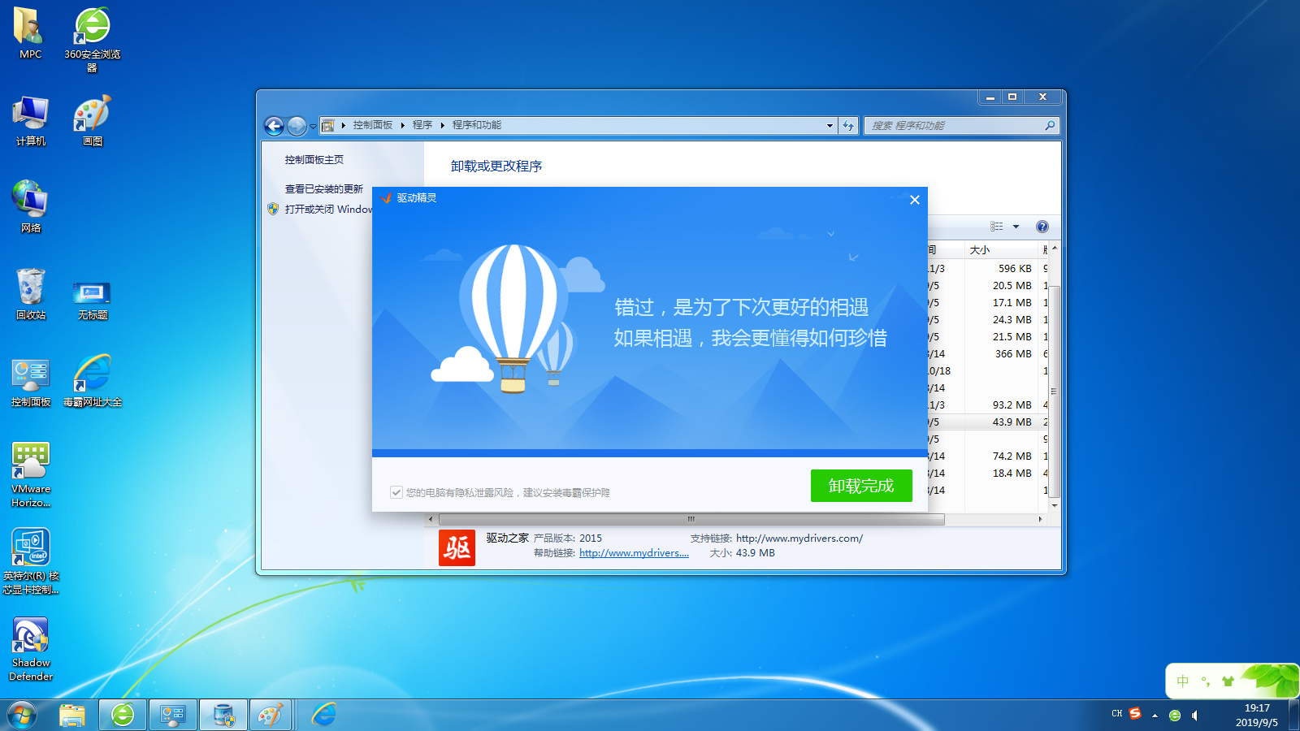Go back in the Control Panel window
The width and height of the screenshot is (1300, 731).
275,126
